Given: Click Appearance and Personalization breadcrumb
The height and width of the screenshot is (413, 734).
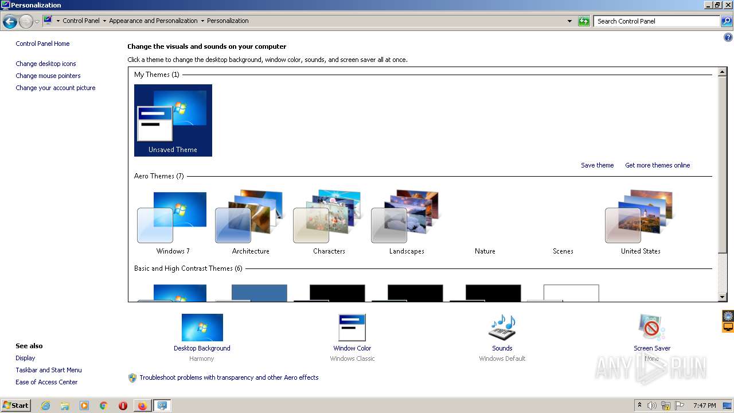Looking at the screenshot, I should click(153, 21).
